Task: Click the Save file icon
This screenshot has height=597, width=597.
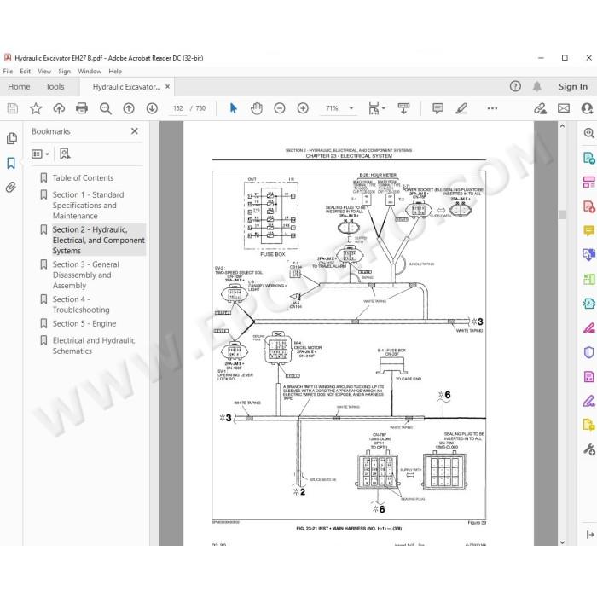Action: tap(12, 108)
